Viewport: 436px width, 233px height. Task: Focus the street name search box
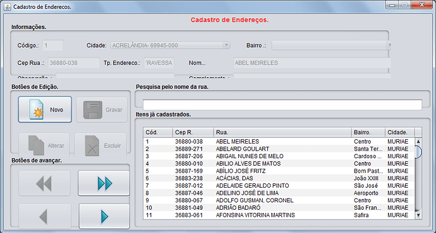(x=282, y=105)
